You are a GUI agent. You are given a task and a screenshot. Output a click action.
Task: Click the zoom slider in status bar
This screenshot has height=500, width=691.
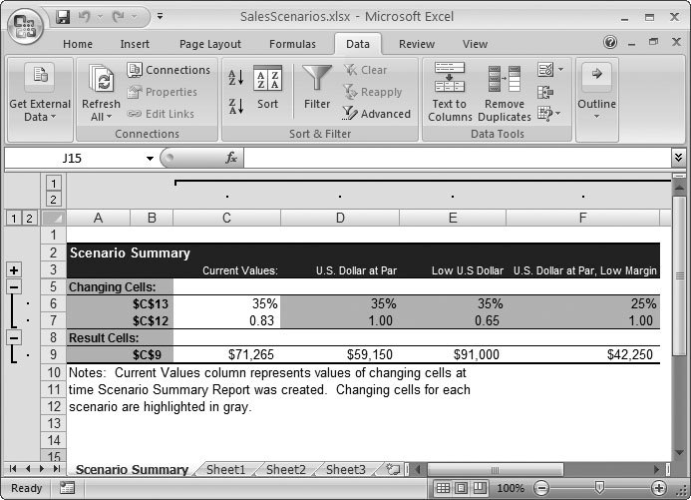click(x=598, y=488)
